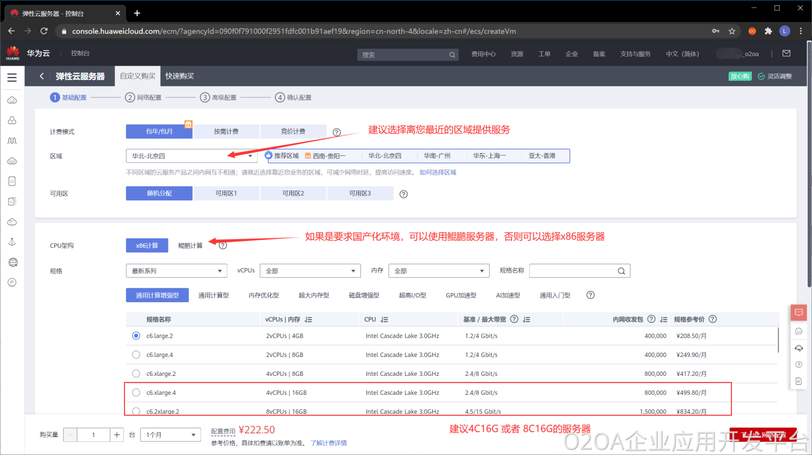Click the smiley face floating icon
The height and width of the screenshot is (455, 812).
click(798, 331)
